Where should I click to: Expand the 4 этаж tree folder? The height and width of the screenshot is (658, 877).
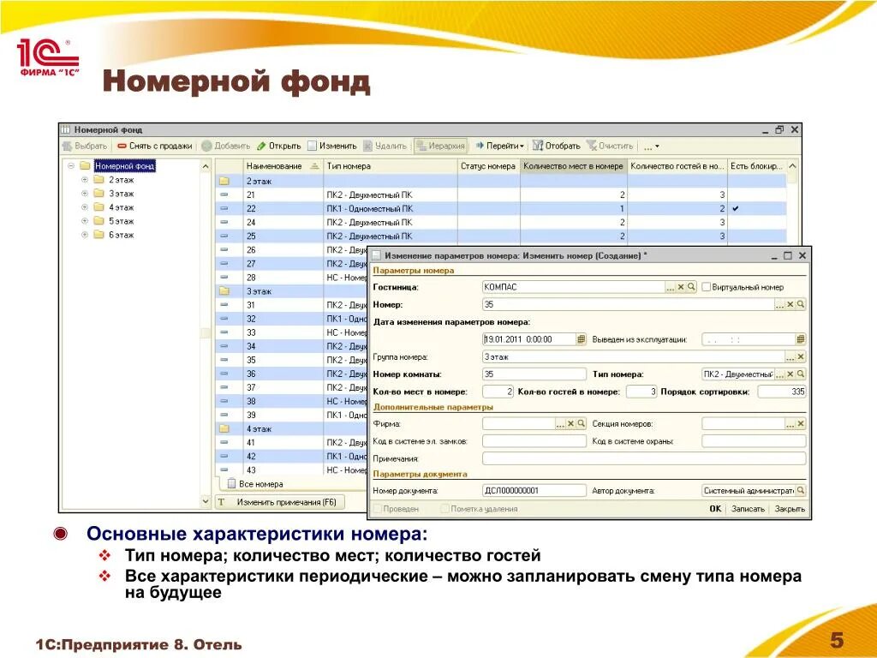pyautogui.click(x=85, y=207)
